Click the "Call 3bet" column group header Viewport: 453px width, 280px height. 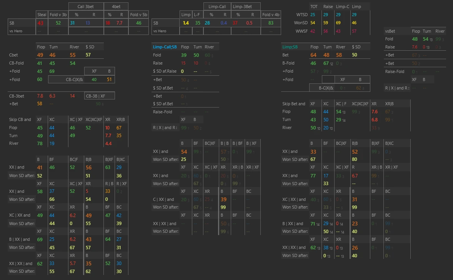tap(85, 7)
